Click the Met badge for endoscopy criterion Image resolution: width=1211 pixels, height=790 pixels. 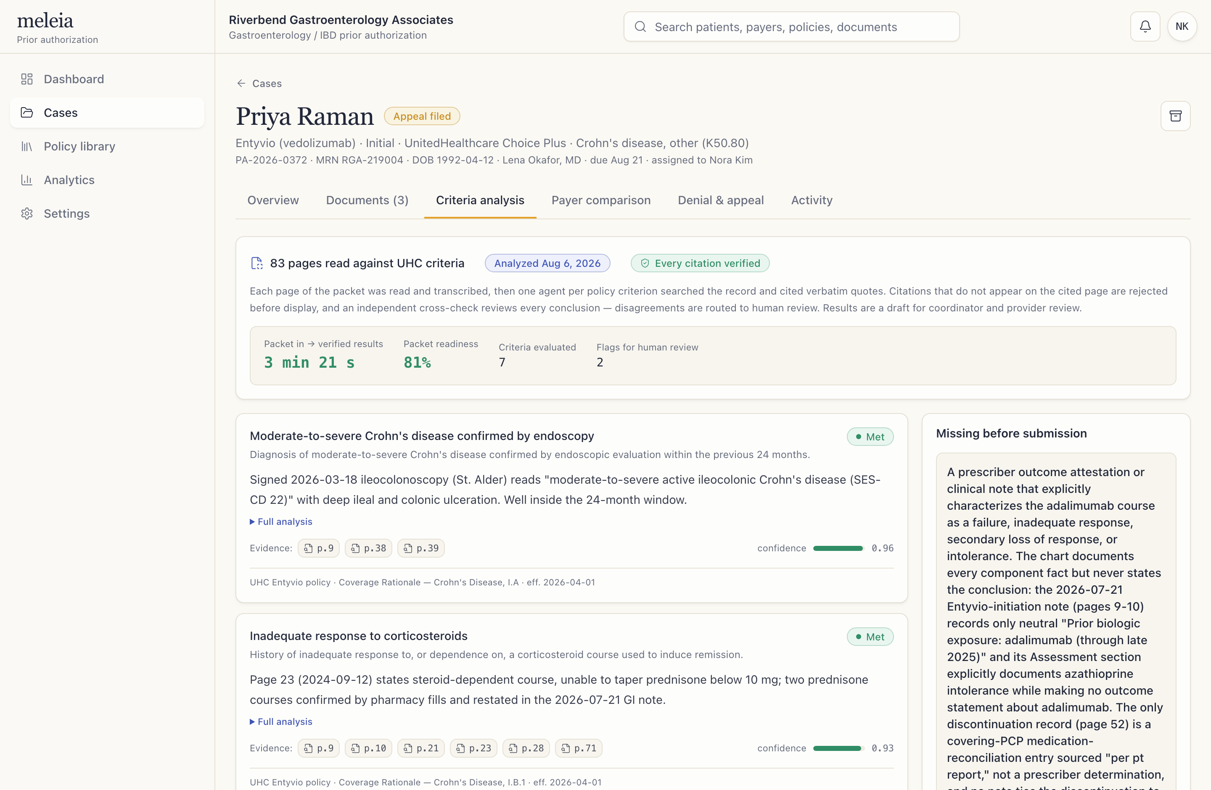(x=870, y=437)
